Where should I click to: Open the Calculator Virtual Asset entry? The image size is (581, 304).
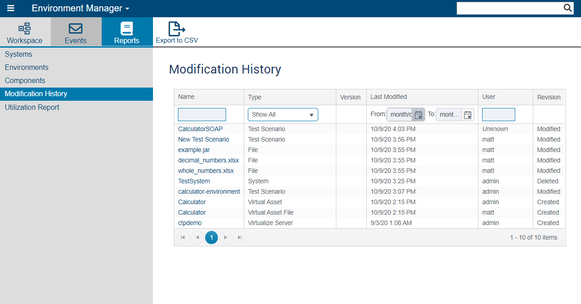192,202
